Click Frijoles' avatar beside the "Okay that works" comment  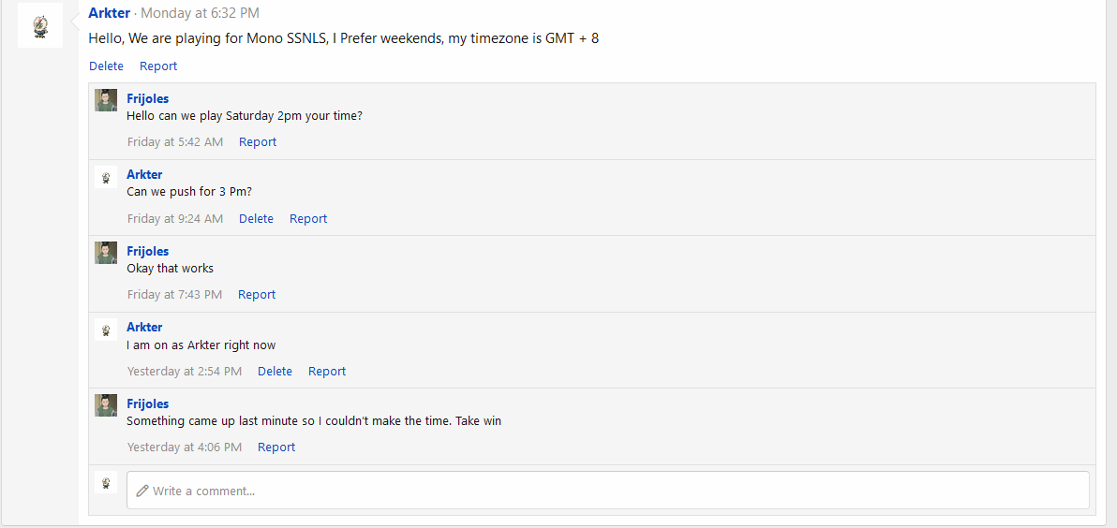coord(106,253)
